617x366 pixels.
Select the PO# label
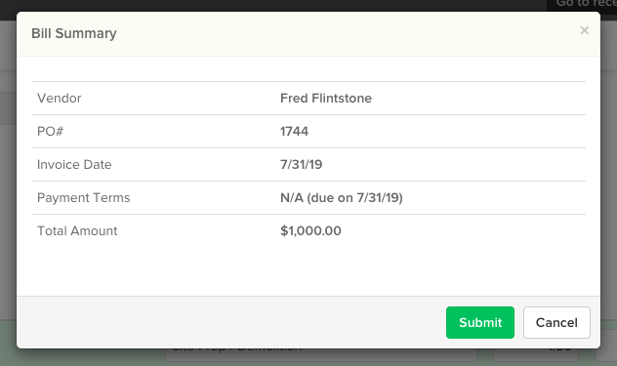pyautogui.click(x=50, y=131)
